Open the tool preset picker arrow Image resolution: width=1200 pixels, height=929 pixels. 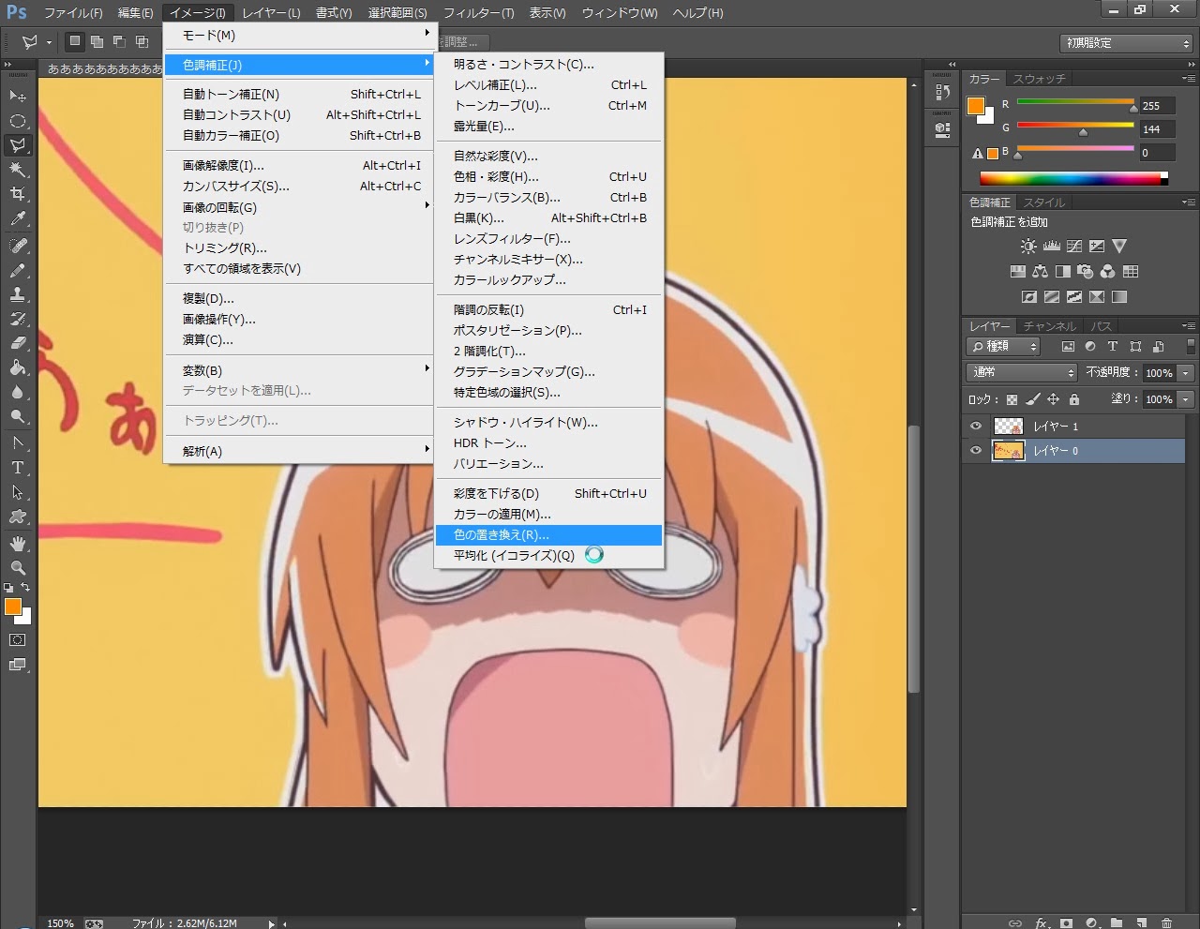coord(48,42)
